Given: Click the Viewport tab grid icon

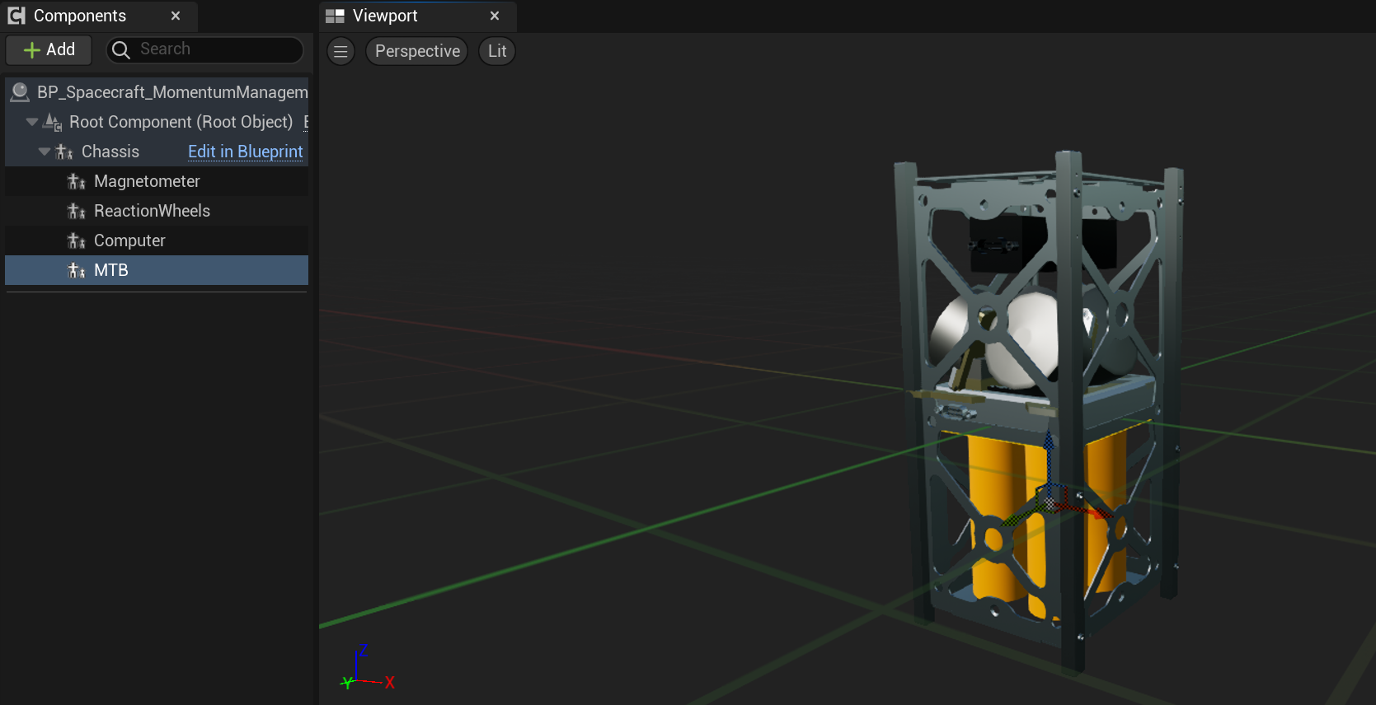Looking at the screenshot, I should point(335,16).
